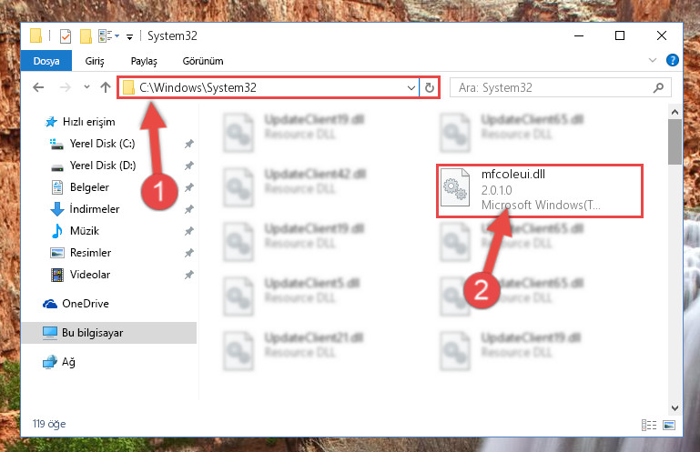
Task: Unpin Belgeler using its pin icon
Action: (189, 187)
